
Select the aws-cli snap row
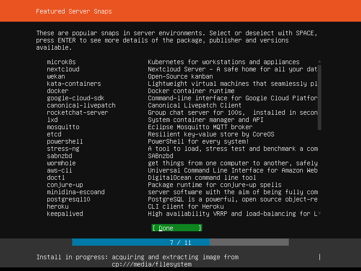(x=176, y=170)
